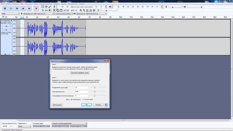Adjust the playback speed slider
This screenshot has height=131, width=233.
click(x=109, y=10)
